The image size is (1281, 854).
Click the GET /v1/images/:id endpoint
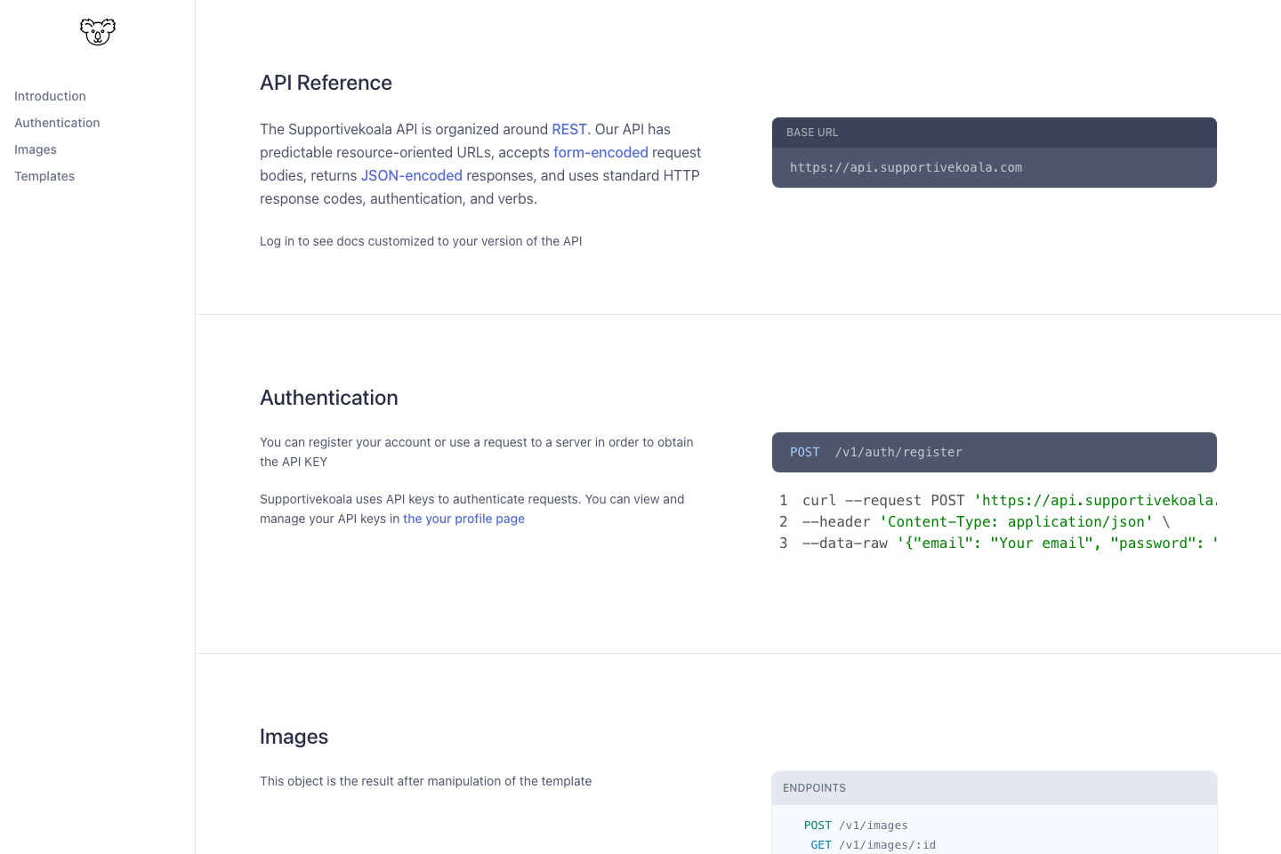[x=874, y=845]
